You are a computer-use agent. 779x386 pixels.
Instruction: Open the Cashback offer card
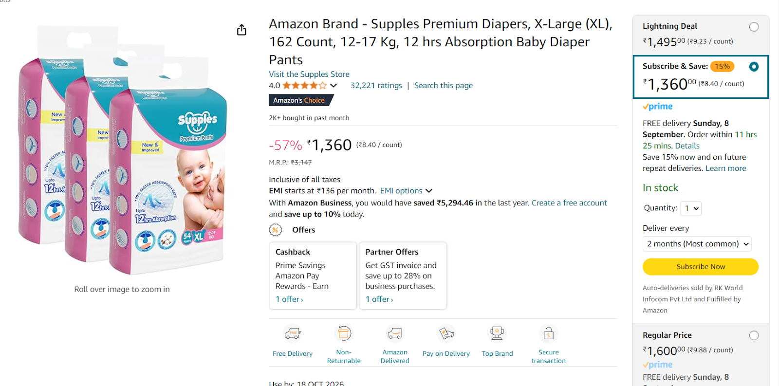pyautogui.click(x=313, y=276)
